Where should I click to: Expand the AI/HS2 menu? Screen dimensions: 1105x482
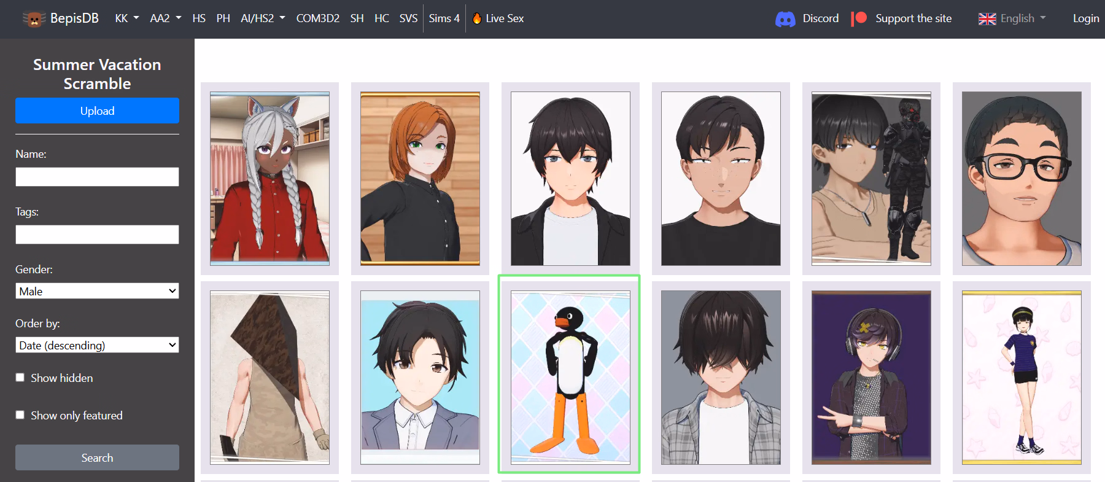pos(263,18)
